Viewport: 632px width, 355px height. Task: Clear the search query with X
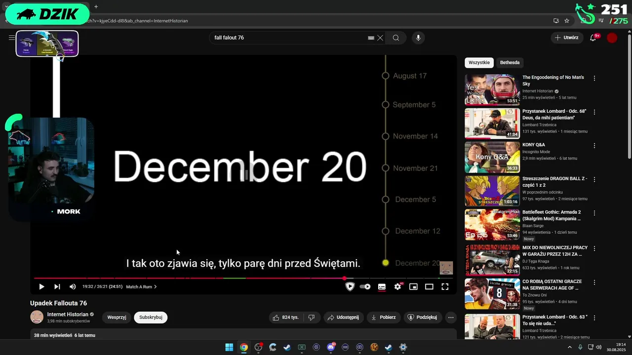380,37
